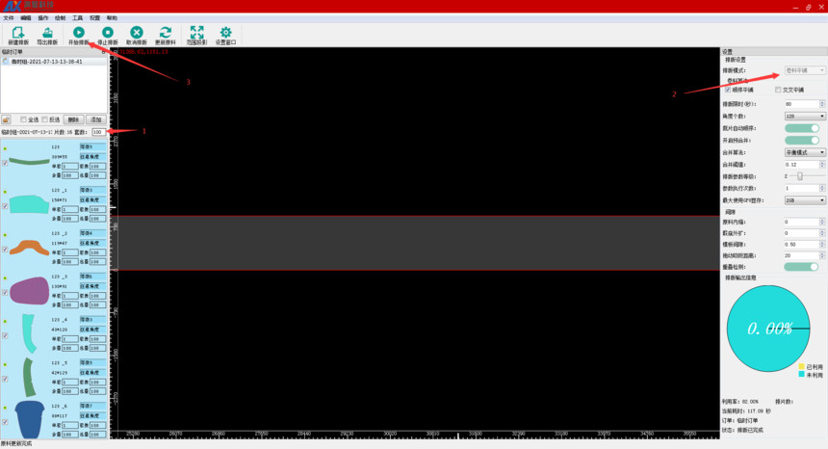Viewport: 828px width, 449px height.
Task: Open the 设置 menu
Action: tap(94, 18)
